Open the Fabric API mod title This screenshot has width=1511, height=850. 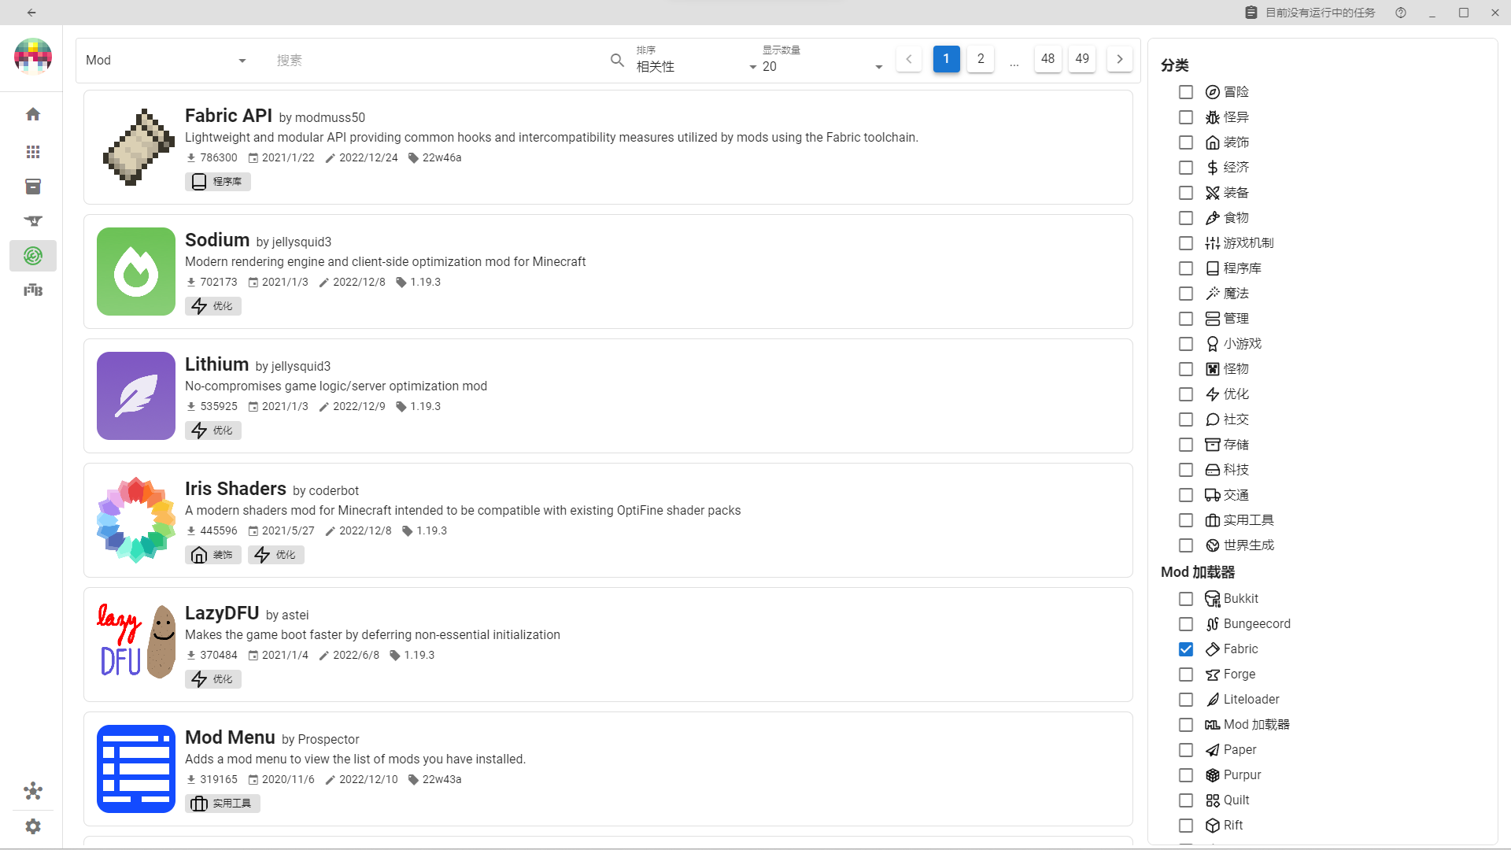228,116
